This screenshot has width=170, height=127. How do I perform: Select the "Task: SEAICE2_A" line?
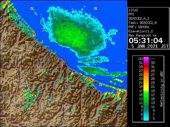point(143,23)
